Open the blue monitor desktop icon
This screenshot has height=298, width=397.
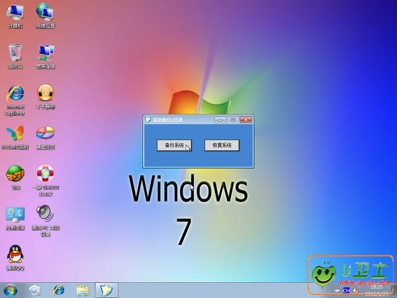pos(15,214)
